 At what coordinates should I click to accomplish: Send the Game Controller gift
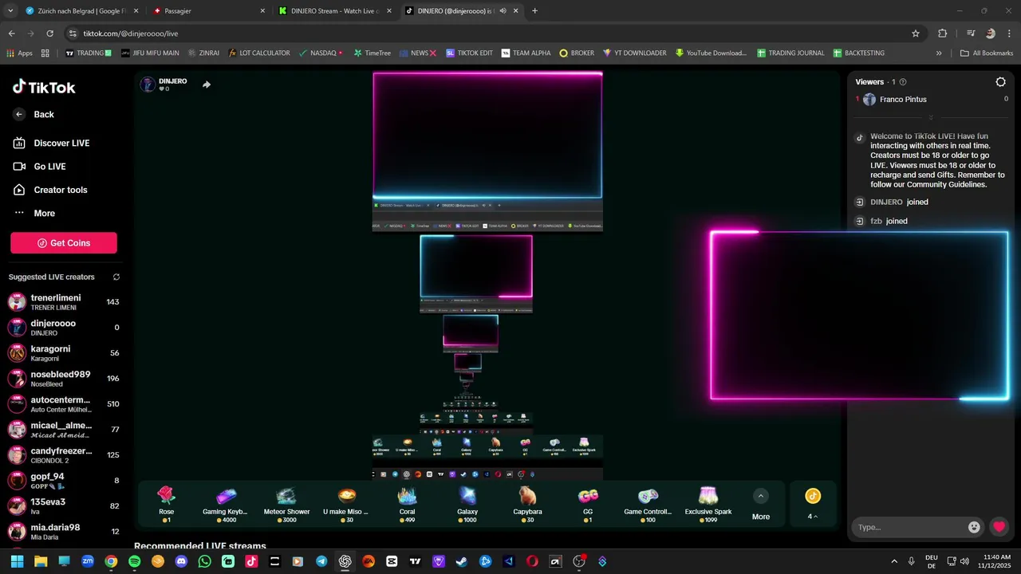(x=648, y=504)
